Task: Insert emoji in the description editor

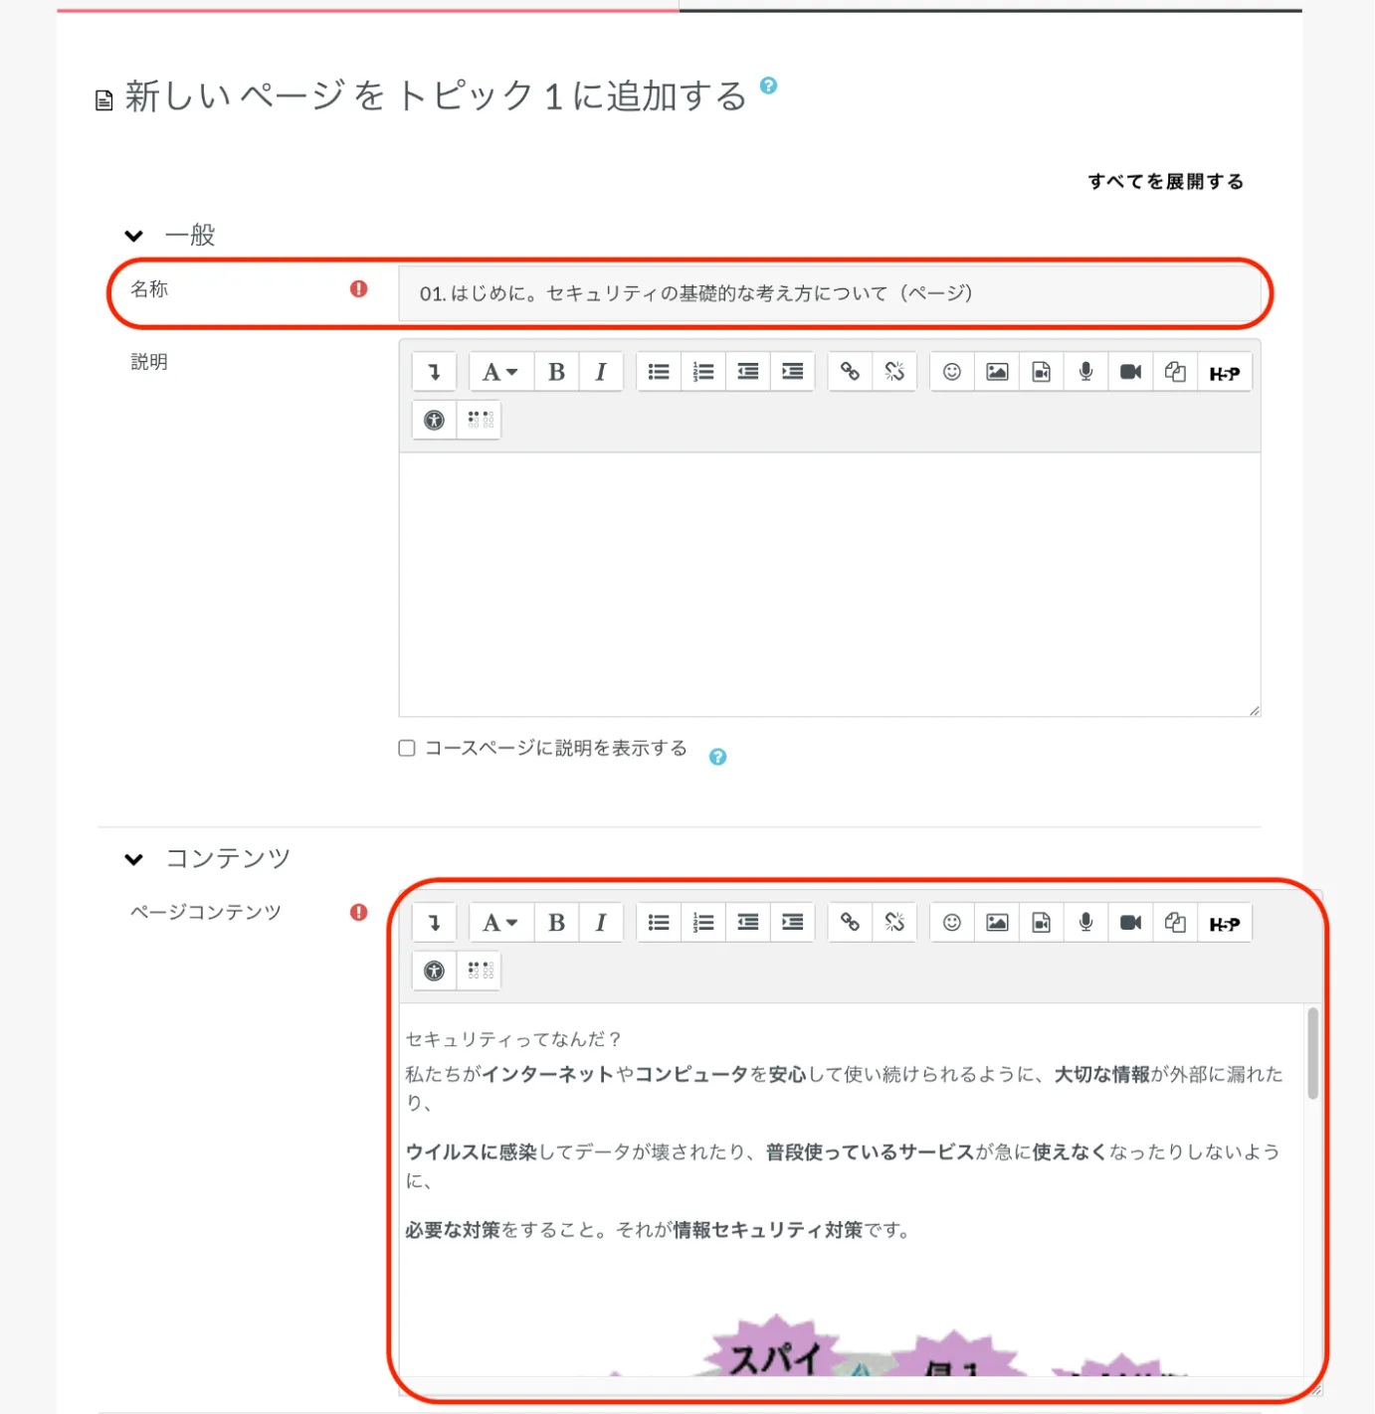Action: [x=952, y=372]
